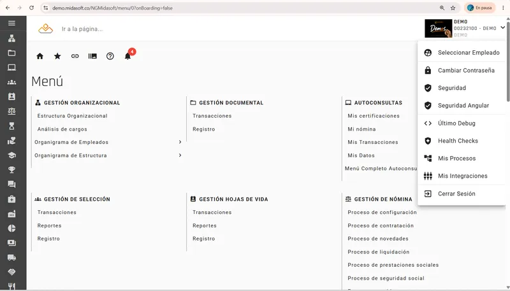Open the library books toolbar icon
The height and width of the screenshot is (291, 510).
click(92, 56)
